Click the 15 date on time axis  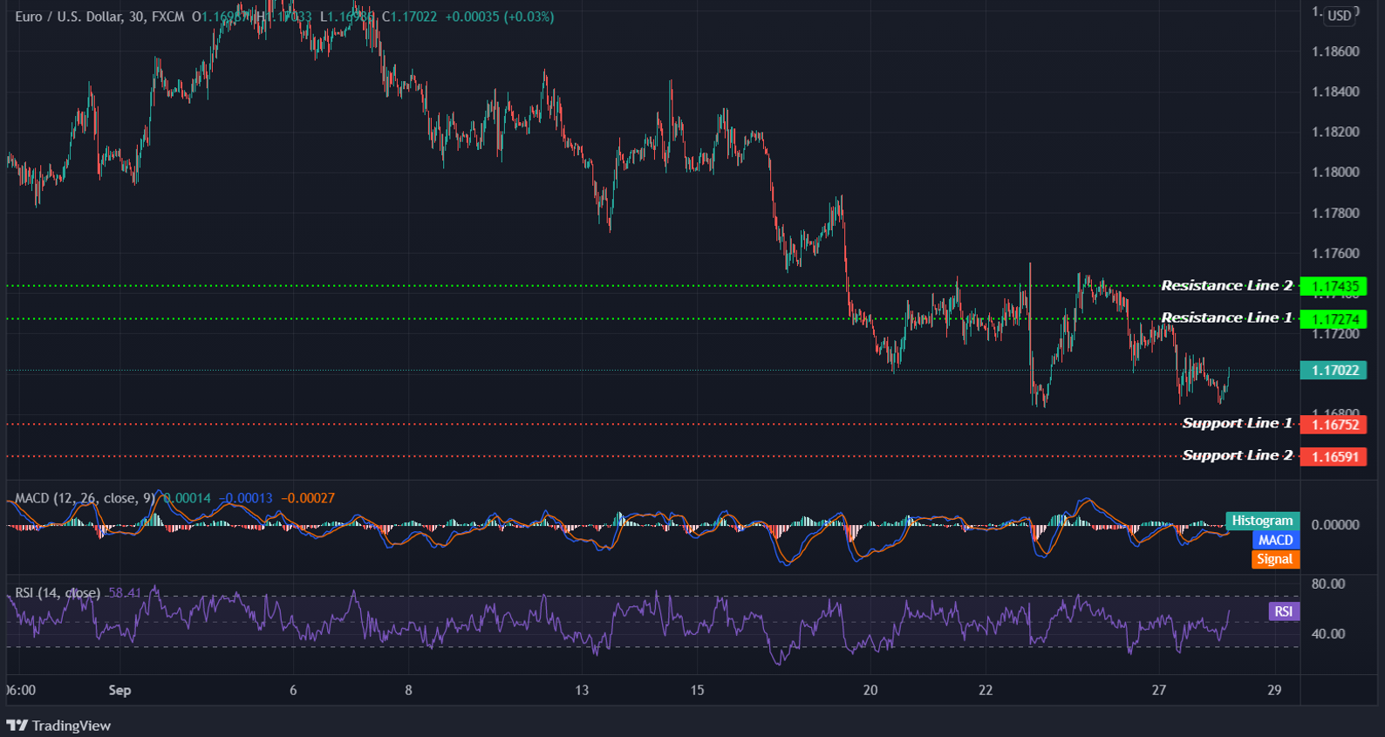pyautogui.click(x=697, y=690)
